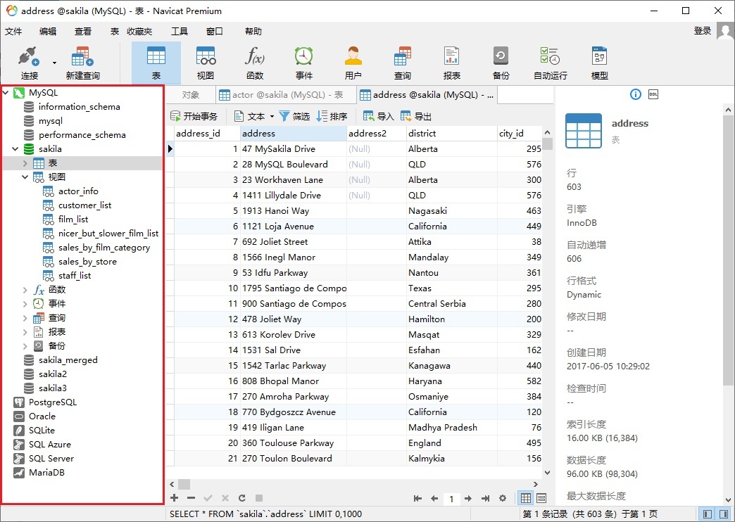Collapse the MySQL connection node
735x522 pixels.
6,93
